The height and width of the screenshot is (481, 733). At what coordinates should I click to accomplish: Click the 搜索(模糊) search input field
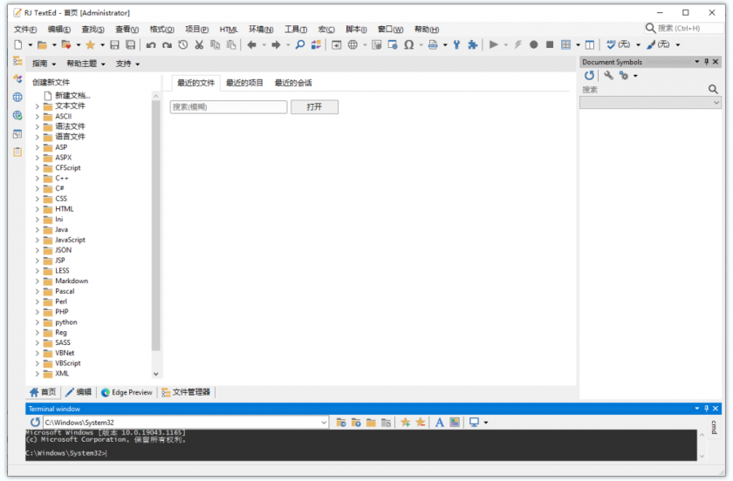click(228, 106)
